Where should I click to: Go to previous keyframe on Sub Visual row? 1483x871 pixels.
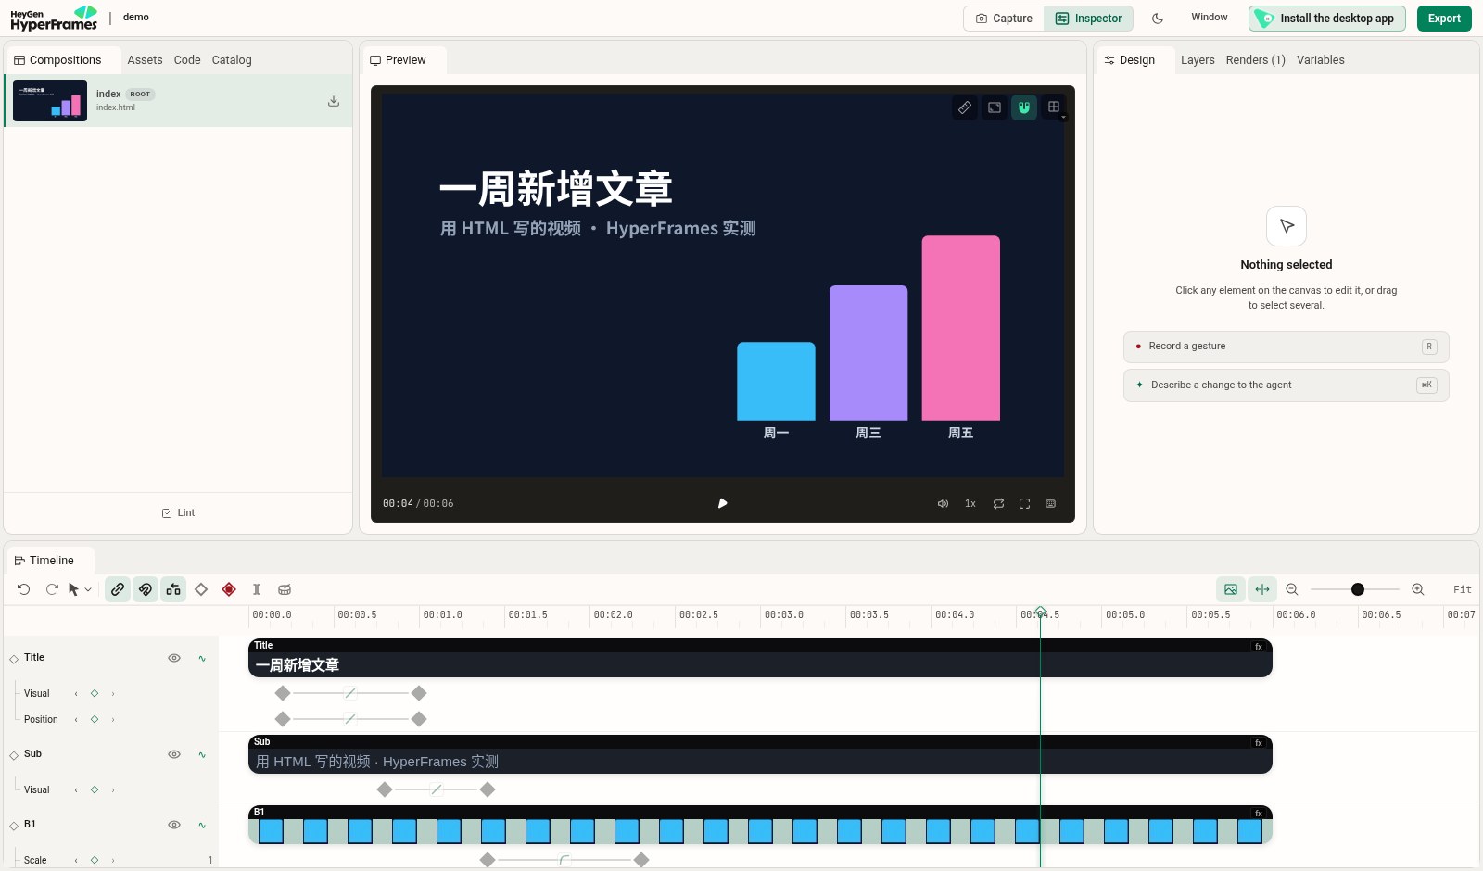click(x=76, y=789)
